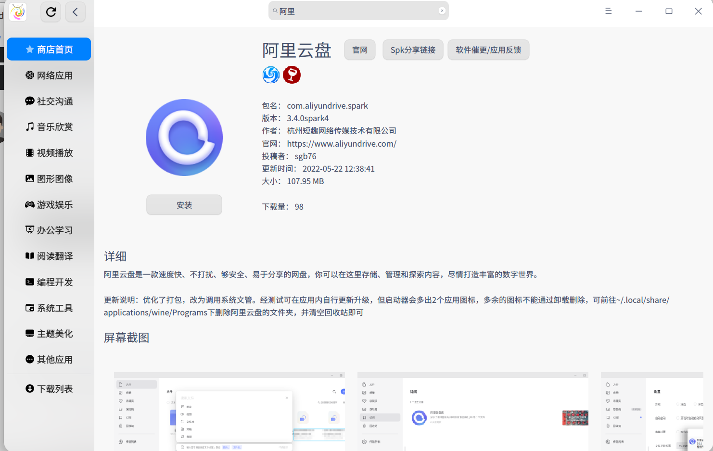
Task: Return to 商店首页
Action: coord(49,49)
